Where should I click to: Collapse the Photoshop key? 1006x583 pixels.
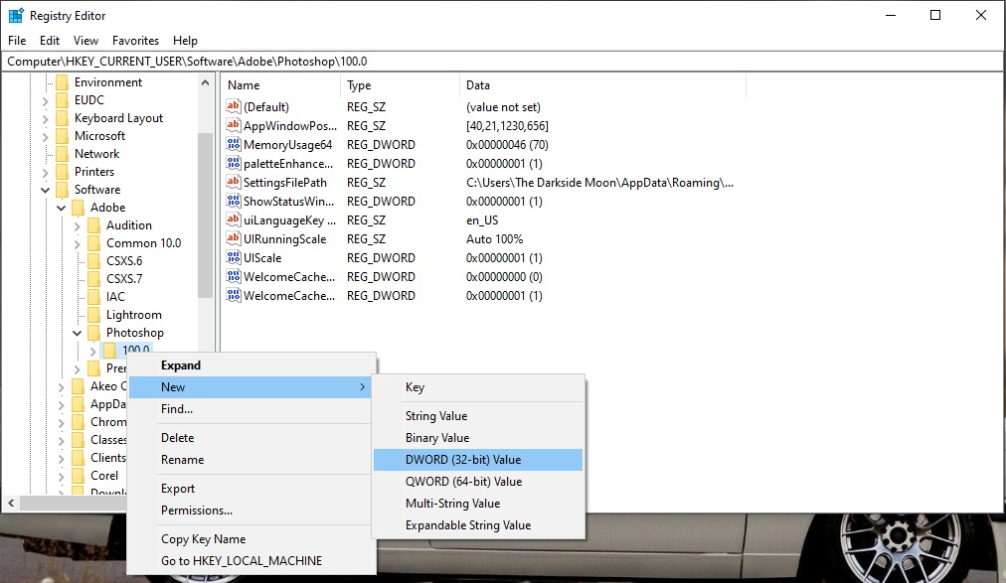[x=77, y=333]
